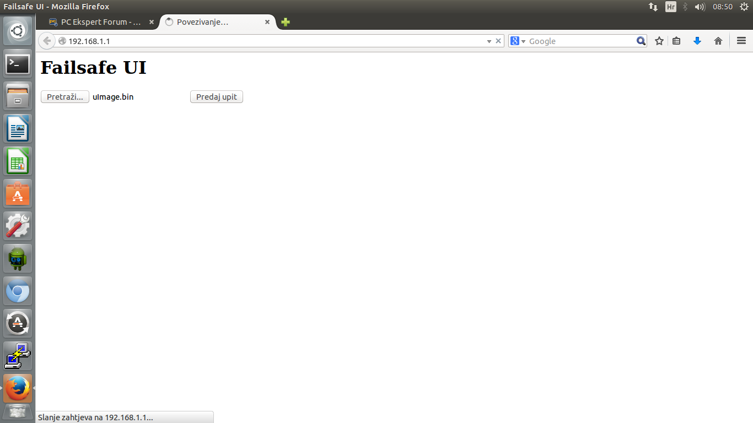
Task: Go to the Firefox home page
Action: point(718,41)
